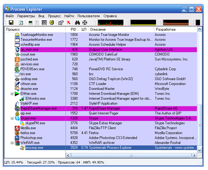Screen dimensions: 208x170
Task: Click the WinRAR.exe books icon
Action: (x=17, y=143)
